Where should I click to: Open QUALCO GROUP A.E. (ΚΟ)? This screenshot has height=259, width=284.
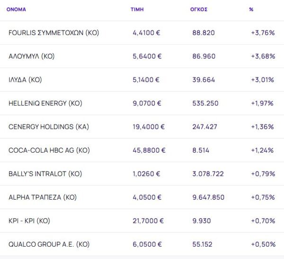[x=49, y=244]
